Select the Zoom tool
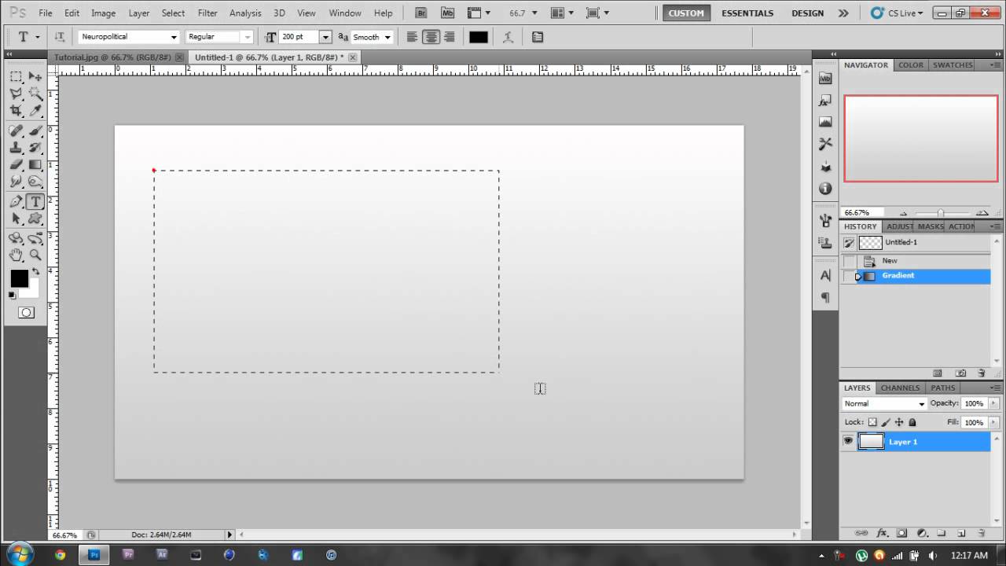This screenshot has width=1006, height=566. coord(35,255)
